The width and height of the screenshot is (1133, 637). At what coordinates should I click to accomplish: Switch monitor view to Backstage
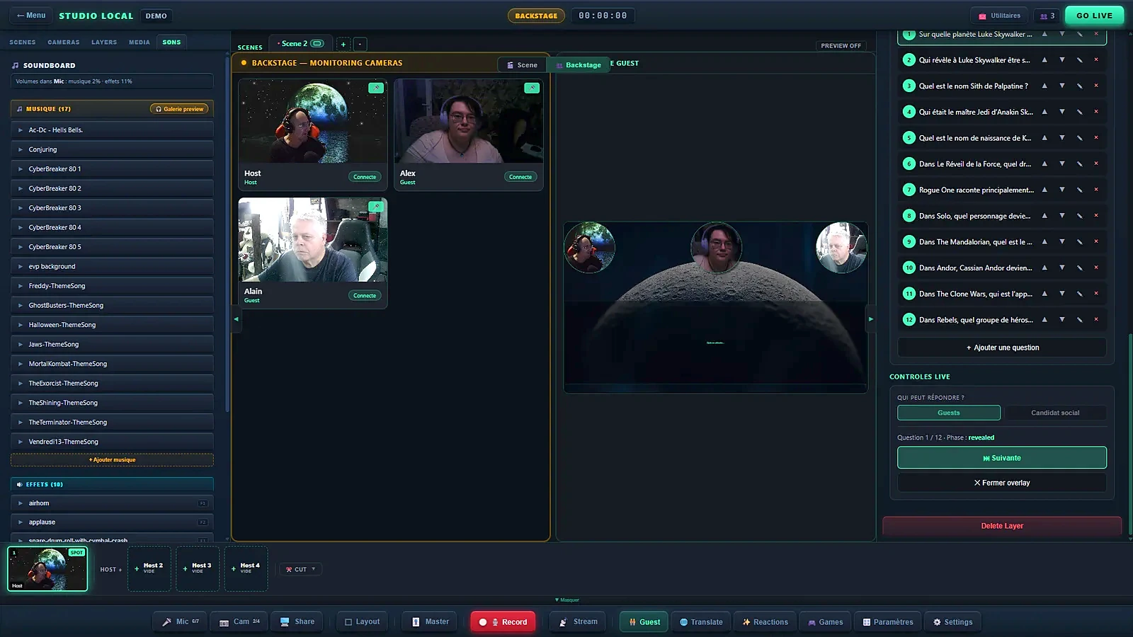579,64
